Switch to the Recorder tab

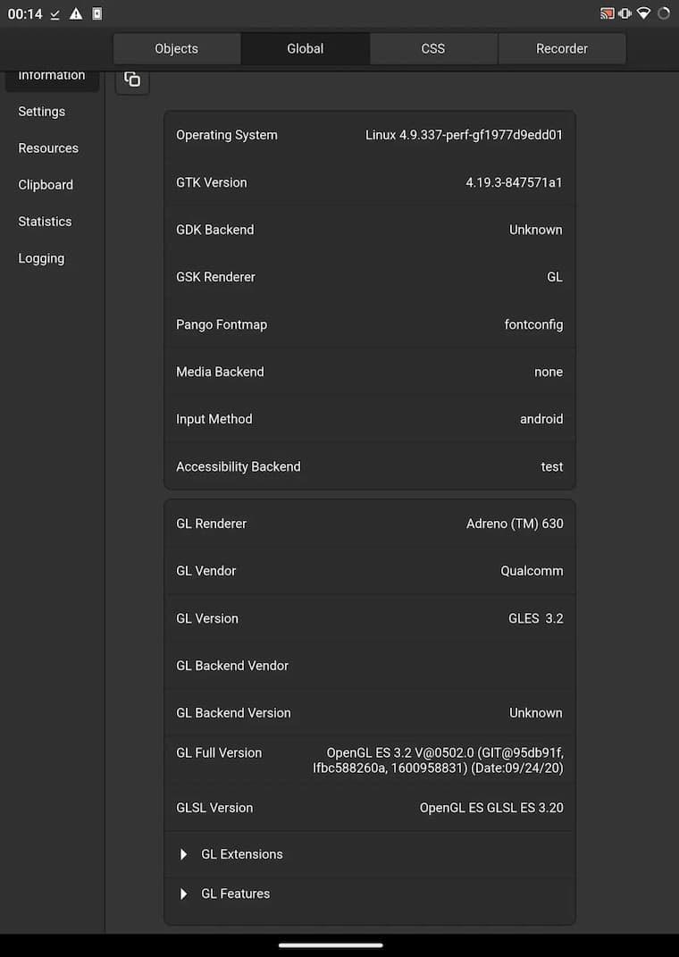point(562,49)
